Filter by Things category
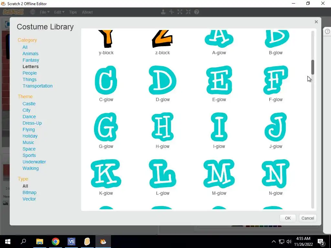 point(29,79)
